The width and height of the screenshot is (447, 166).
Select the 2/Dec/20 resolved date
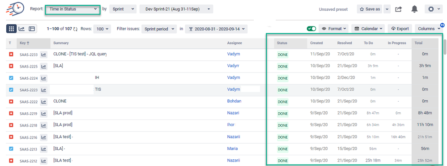click(346, 77)
